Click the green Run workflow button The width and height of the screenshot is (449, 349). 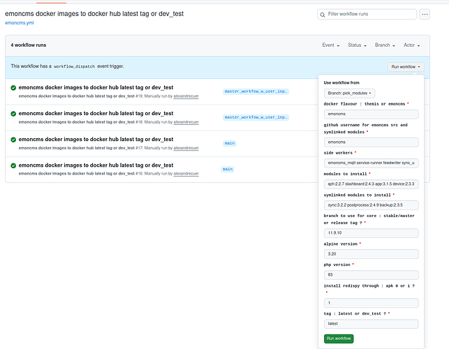(x=339, y=339)
